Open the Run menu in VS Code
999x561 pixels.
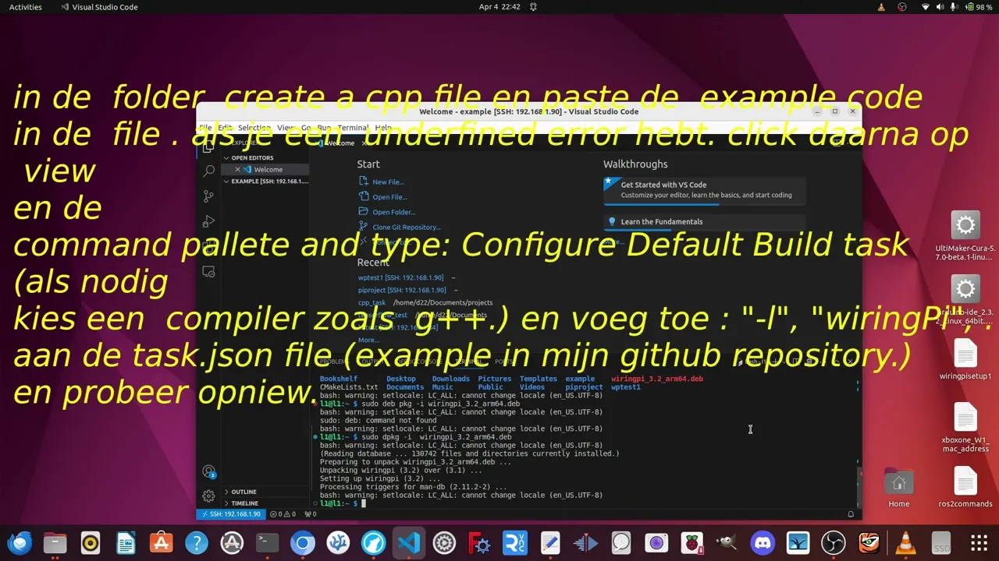pos(323,128)
